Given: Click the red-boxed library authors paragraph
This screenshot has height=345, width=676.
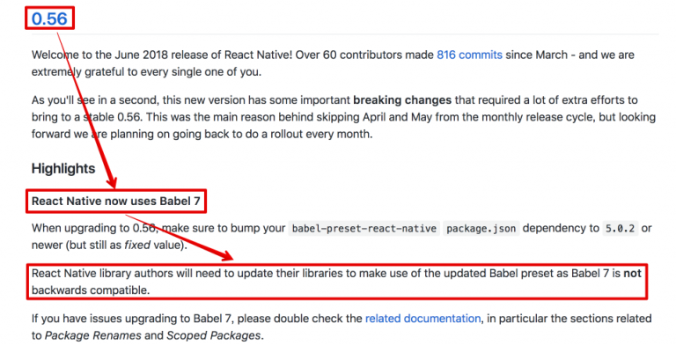Looking at the screenshot, I should coord(337,282).
